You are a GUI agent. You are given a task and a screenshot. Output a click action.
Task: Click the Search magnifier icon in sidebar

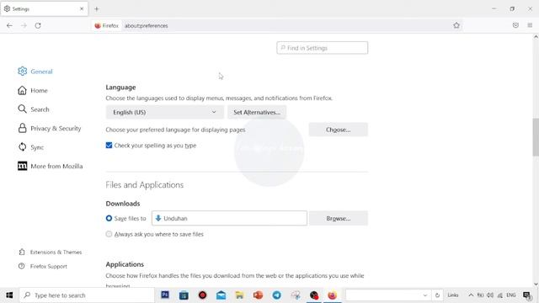point(23,109)
